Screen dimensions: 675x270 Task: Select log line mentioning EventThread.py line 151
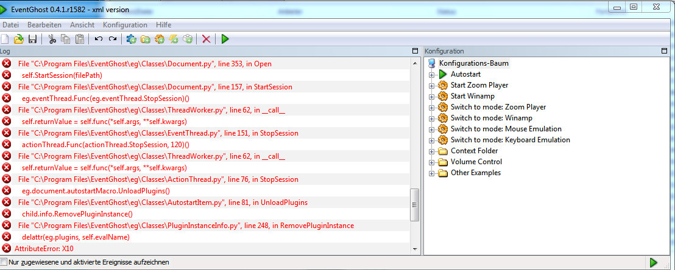[x=205, y=133]
